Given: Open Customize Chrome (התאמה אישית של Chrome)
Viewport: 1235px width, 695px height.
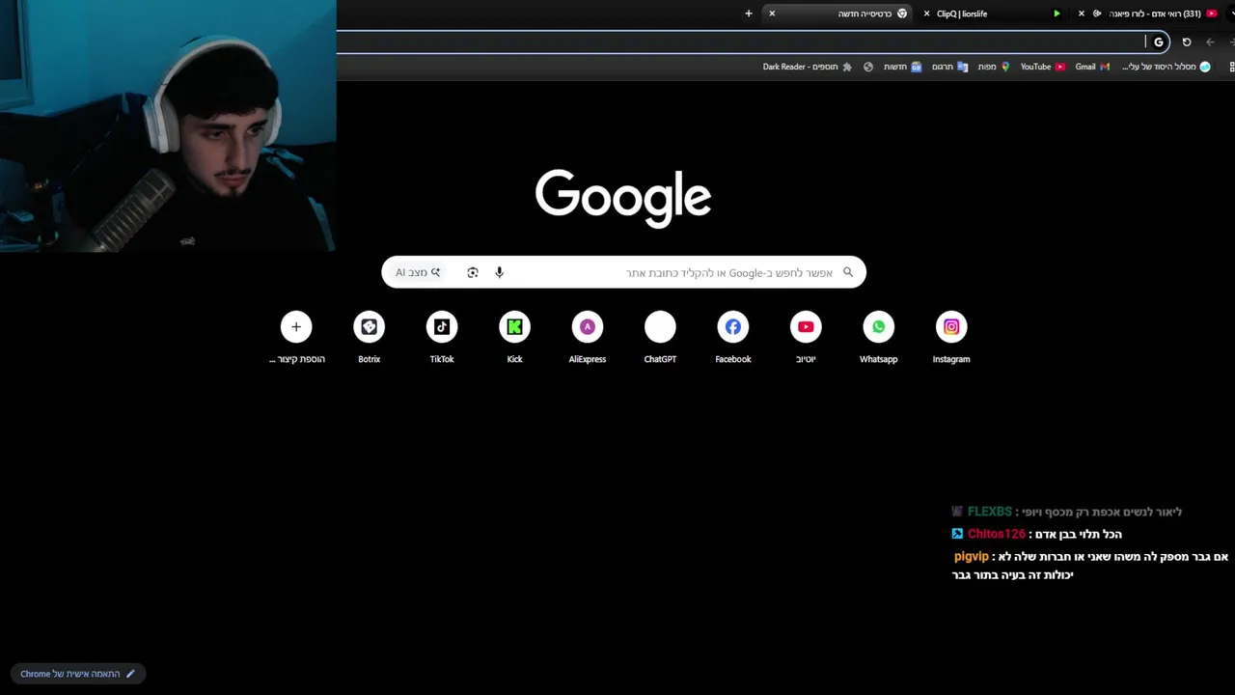Looking at the screenshot, I should 78,674.
